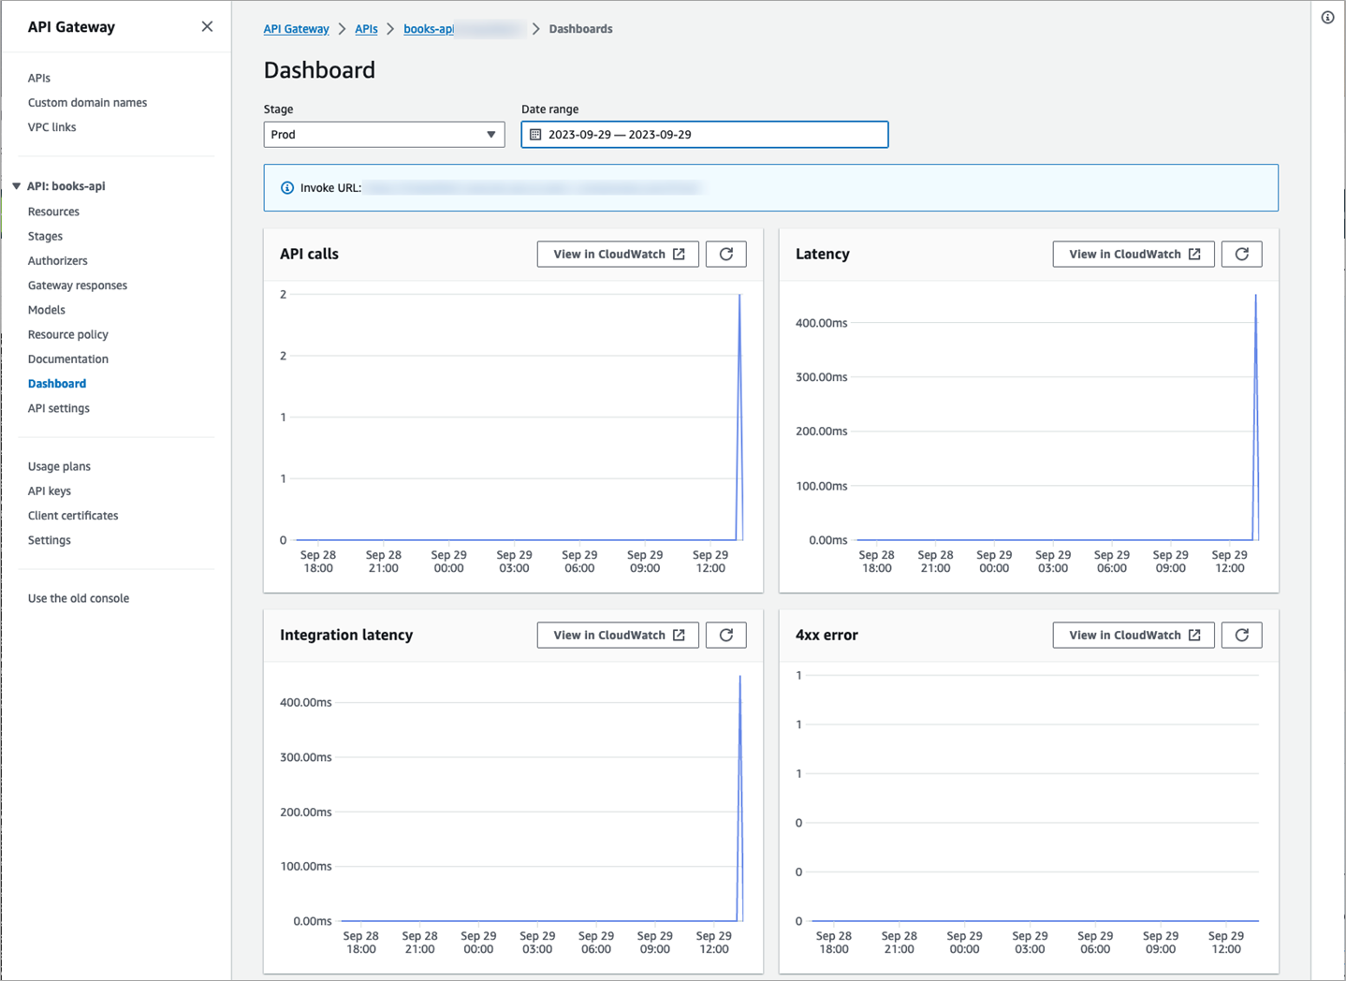View API calls in CloudWatch
This screenshot has height=981, width=1346.
click(618, 254)
